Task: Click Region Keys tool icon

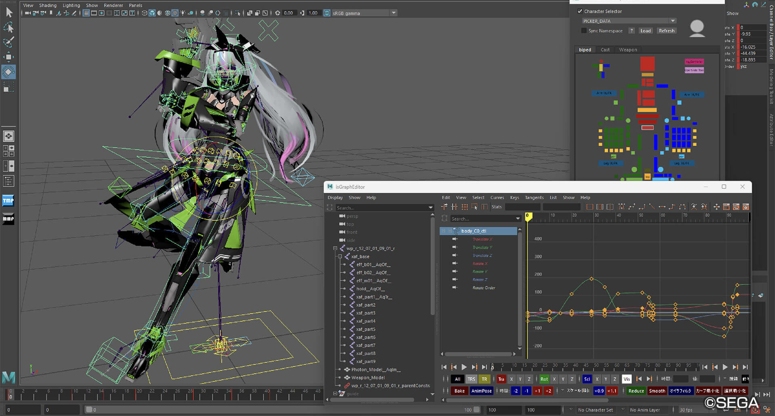Action: [474, 207]
